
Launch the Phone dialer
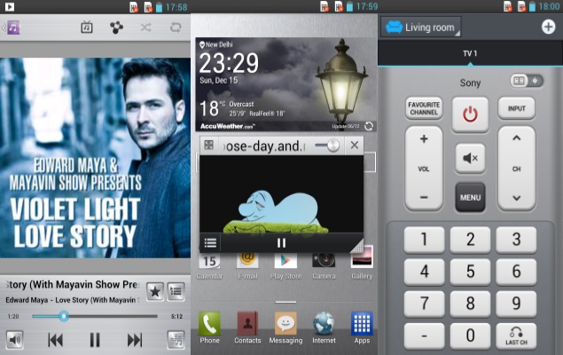point(210,327)
